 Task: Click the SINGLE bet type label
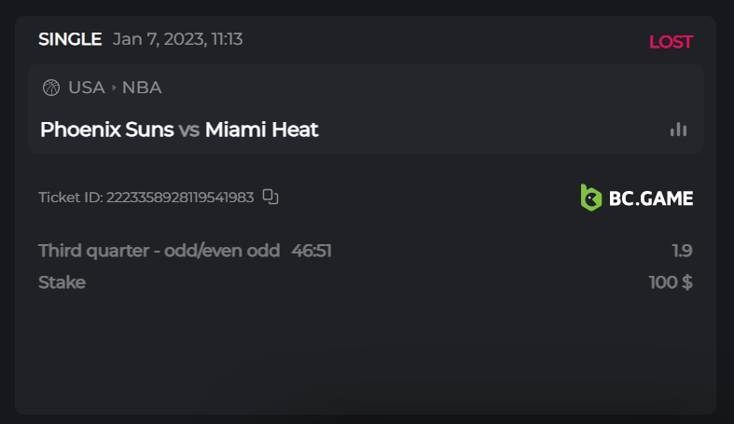[x=70, y=39]
